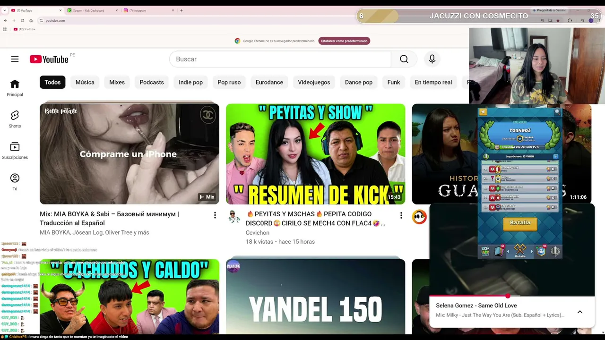Viewport: 605px width, 340px height.
Task: Click the Selena Gomez - Same Old Love title
Action: pos(476,306)
